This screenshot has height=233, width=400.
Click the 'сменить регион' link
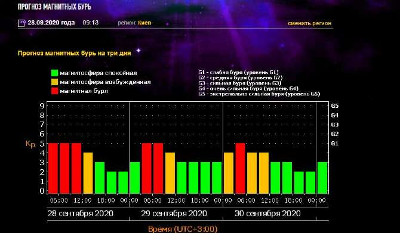(309, 23)
